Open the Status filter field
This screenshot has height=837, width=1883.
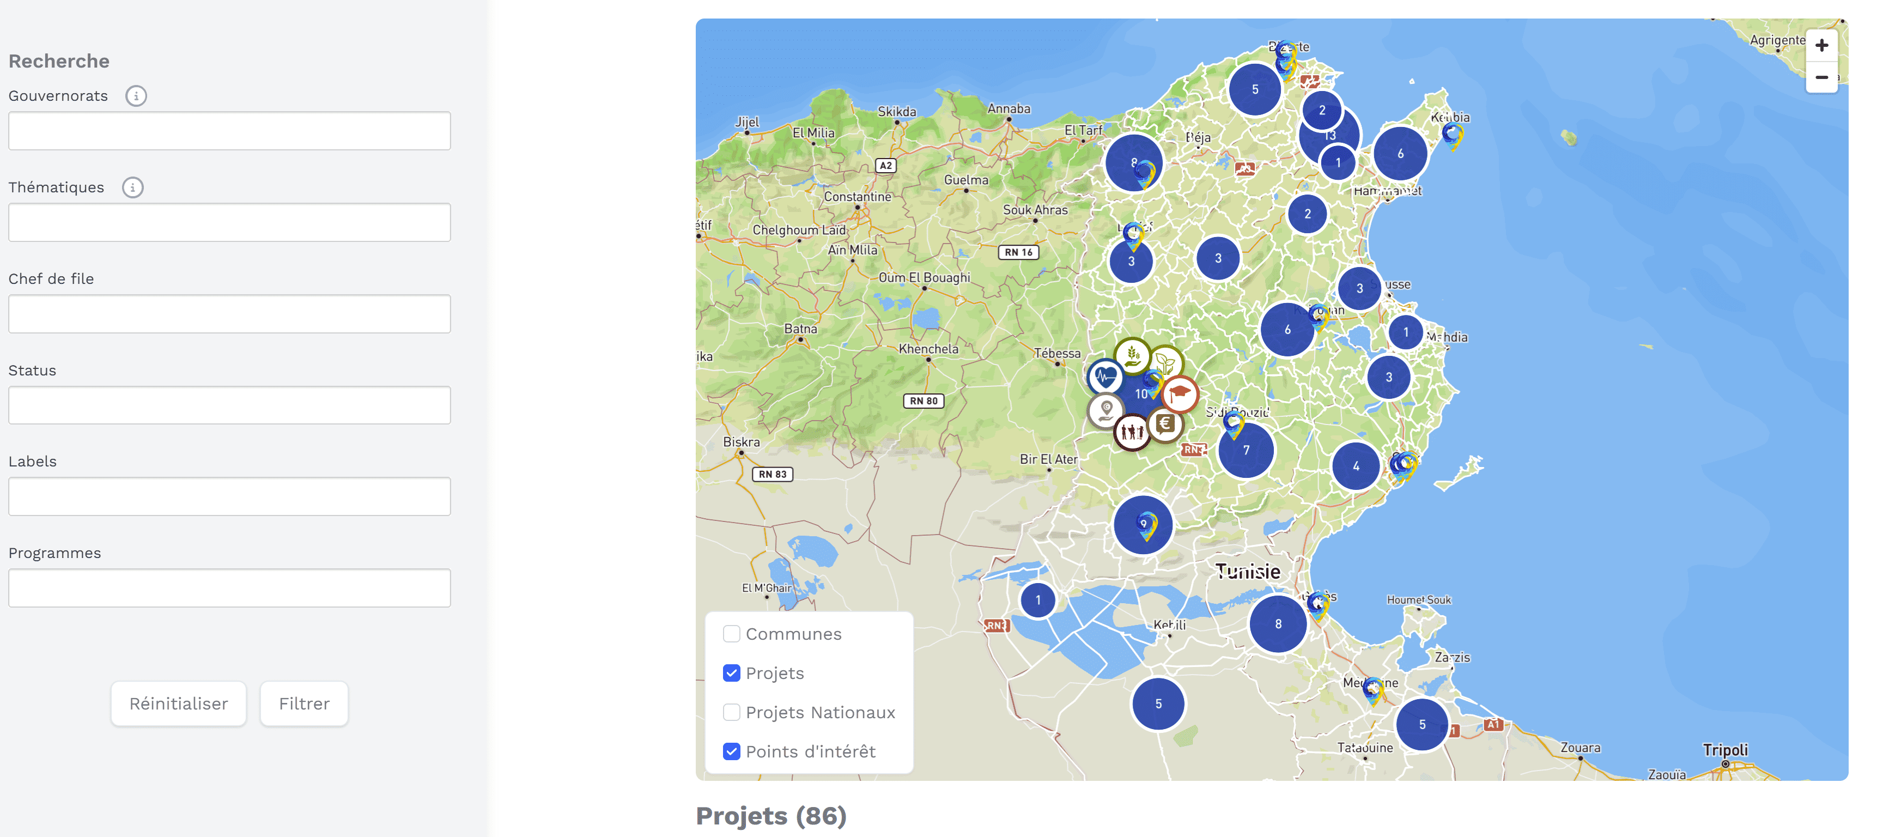[229, 405]
